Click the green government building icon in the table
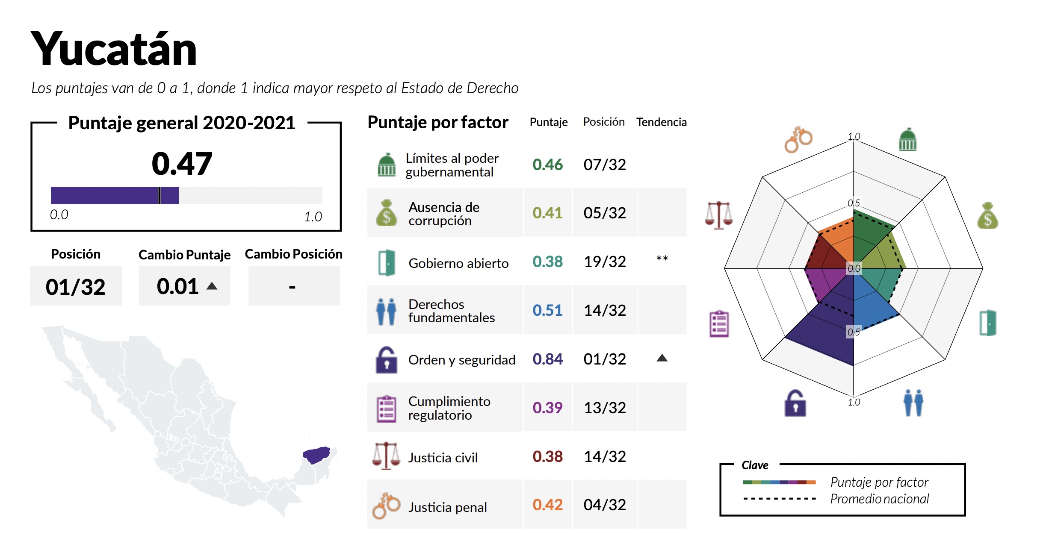Viewport: 1046px width, 541px height. click(387, 165)
